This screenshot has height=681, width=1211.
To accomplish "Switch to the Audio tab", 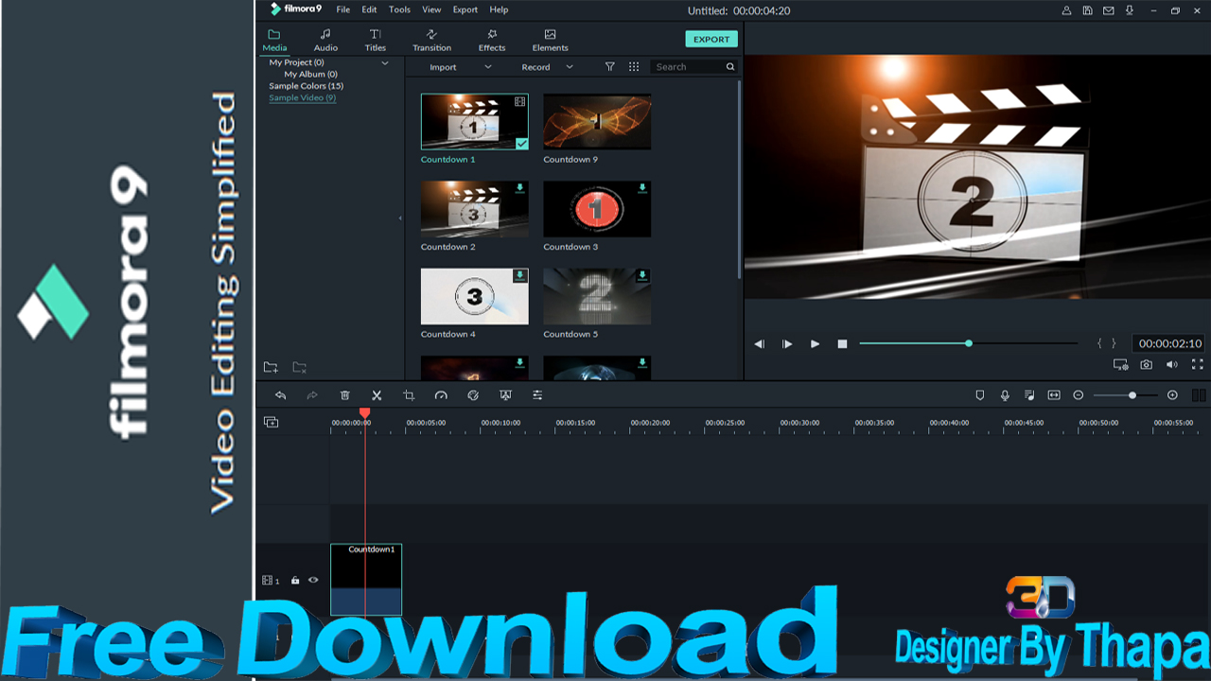I will click(x=325, y=41).
